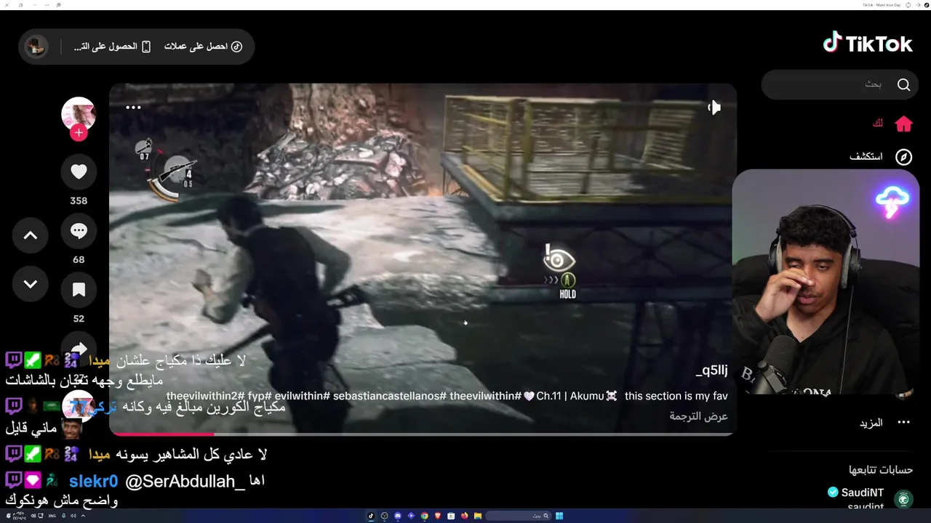Image resolution: width=931 pixels, height=523 pixels.
Task: Expand the system tray hidden icons chevron
Action: pyautogui.click(x=83, y=516)
